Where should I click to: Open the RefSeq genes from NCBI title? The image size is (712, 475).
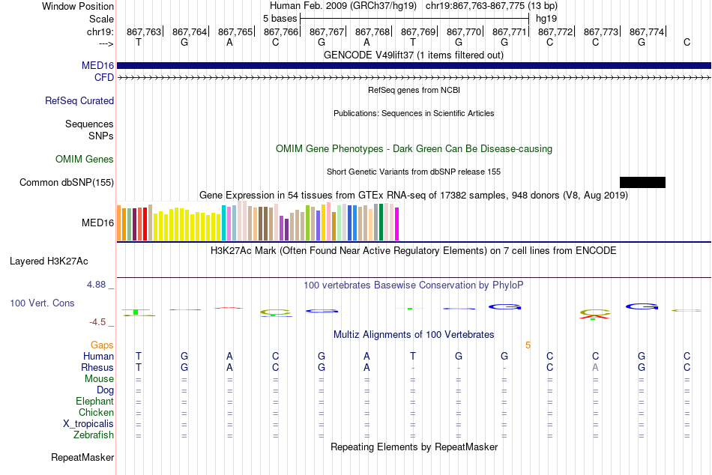(x=414, y=90)
